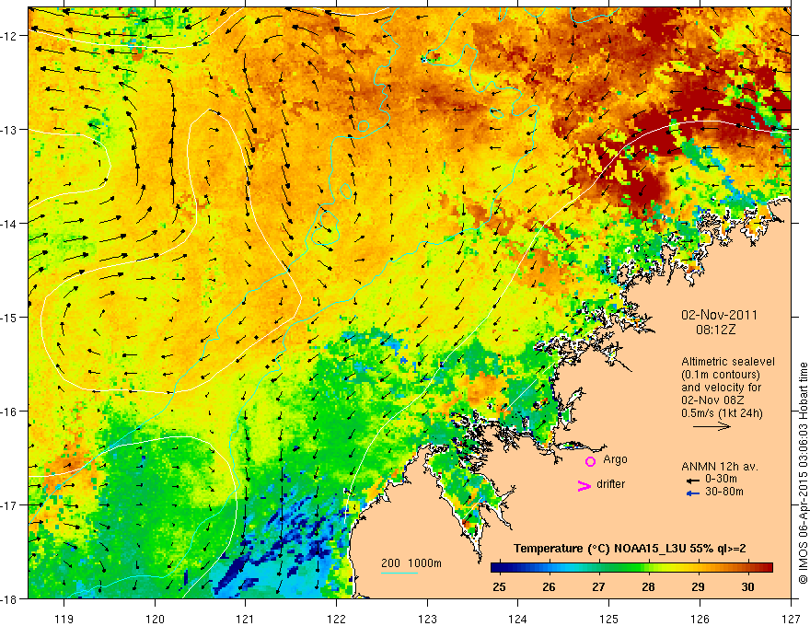Click latitude axis label -17
The width and height of the screenshot is (810, 626).
(x=10, y=505)
